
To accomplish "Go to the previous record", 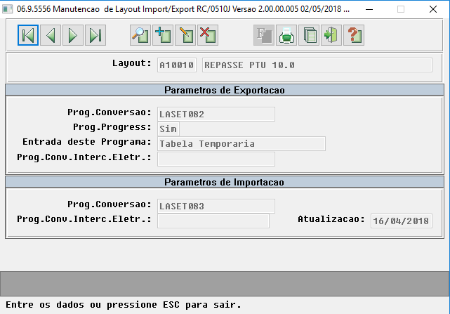I will (51, 35).
